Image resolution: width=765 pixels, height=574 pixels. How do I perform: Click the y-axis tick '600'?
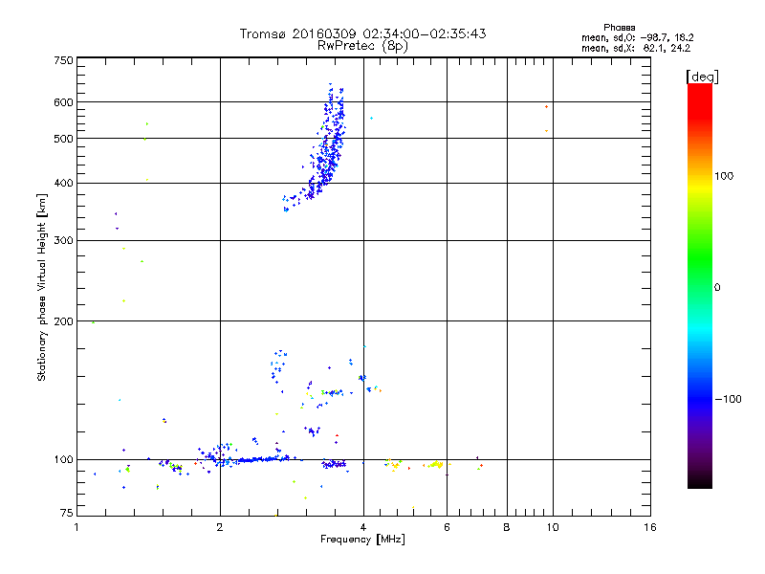[x=63, y=102]
